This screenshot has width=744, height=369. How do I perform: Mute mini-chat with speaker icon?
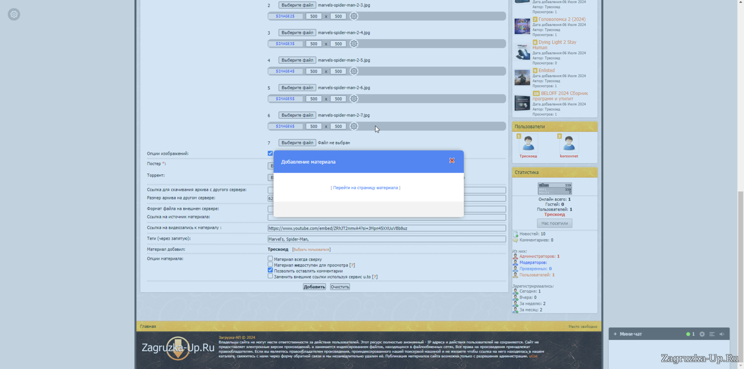722,334
